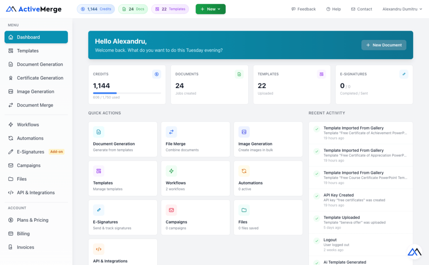Screen dimensions: 429x265
Task: Click the Files quick action folder icon
Action: click(244, 210)
